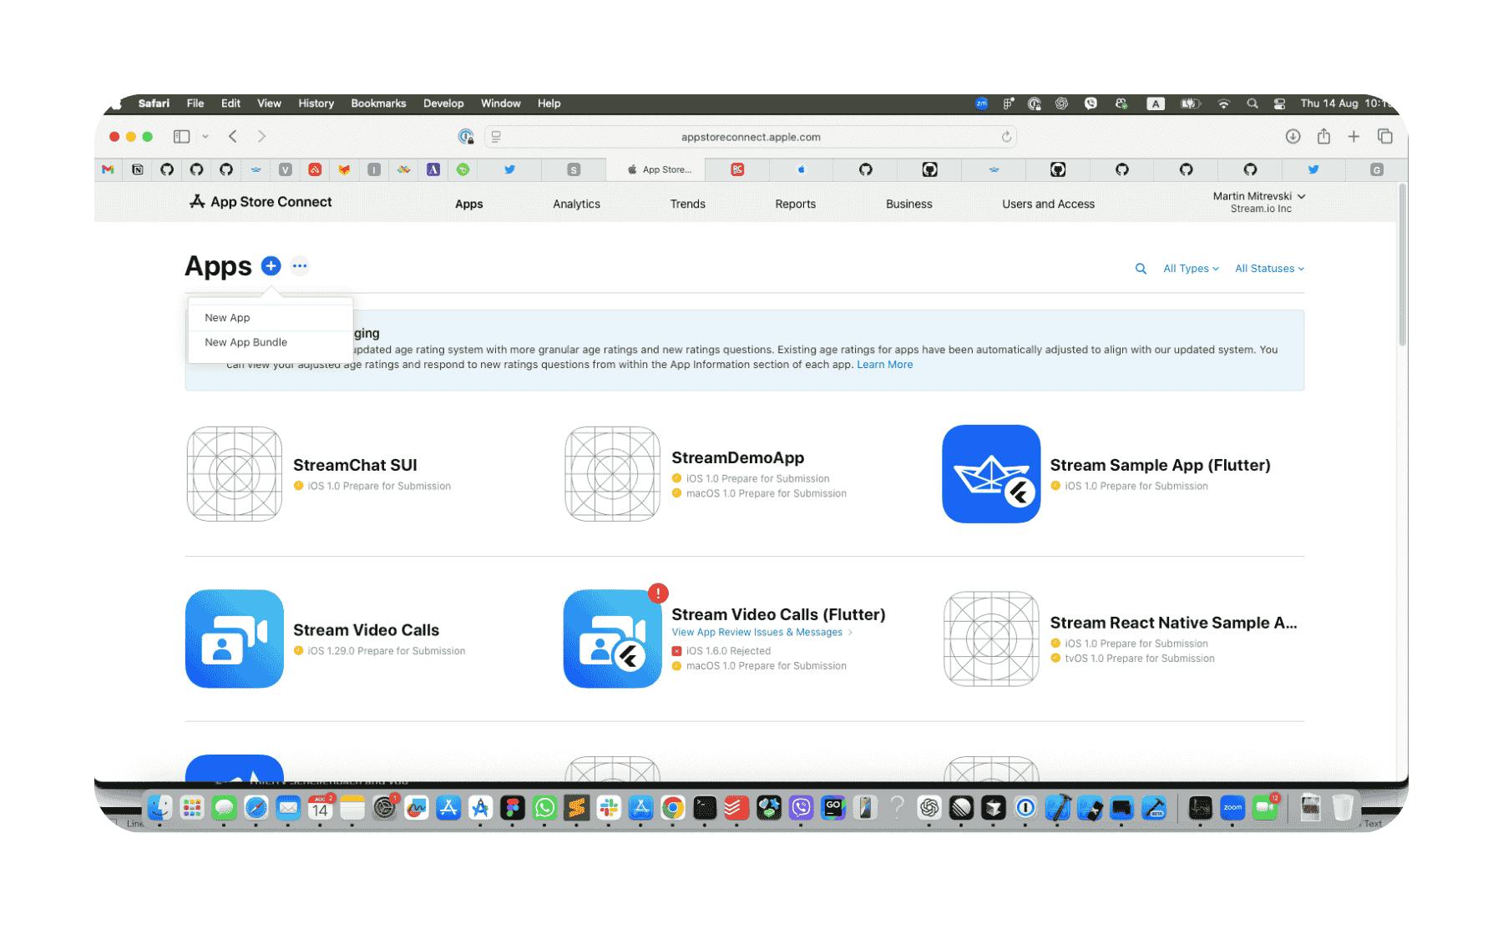
Task: Click the privacy shield icon left of address bar
Action: click(x=466, y=136)
